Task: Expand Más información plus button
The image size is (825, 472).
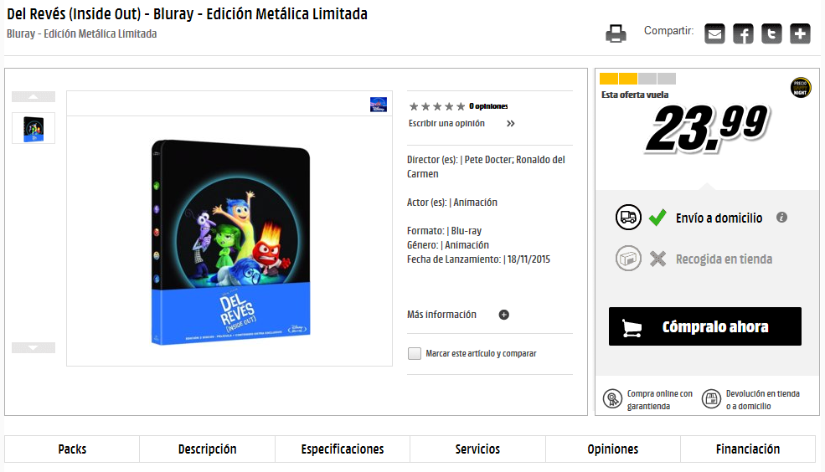Action: point(503,315)
